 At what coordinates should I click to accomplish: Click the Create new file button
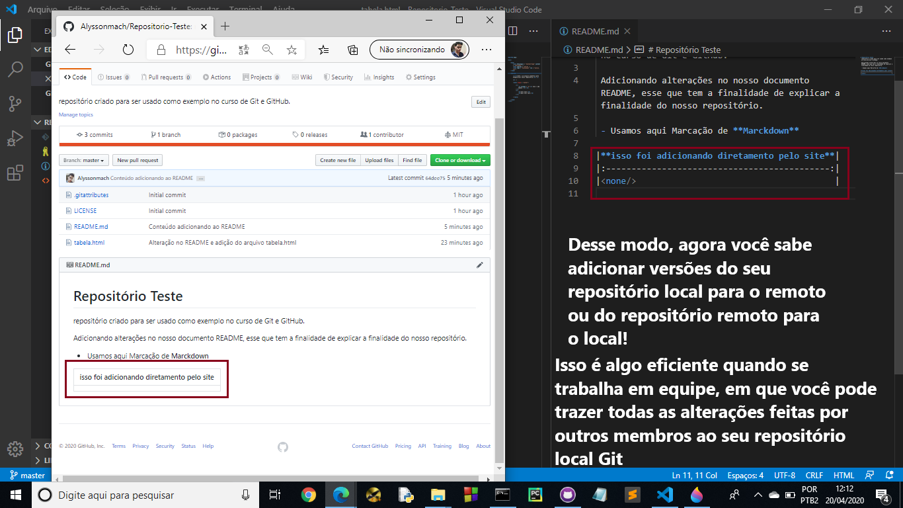[338, 160]
